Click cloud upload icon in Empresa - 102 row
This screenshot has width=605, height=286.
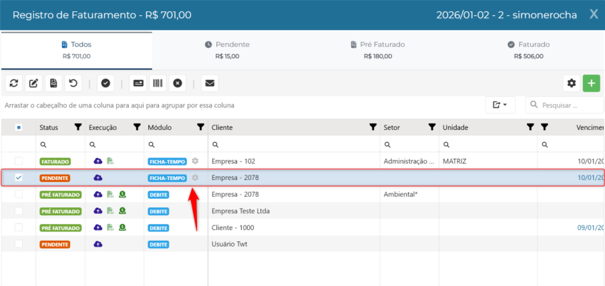pos(98,161)
